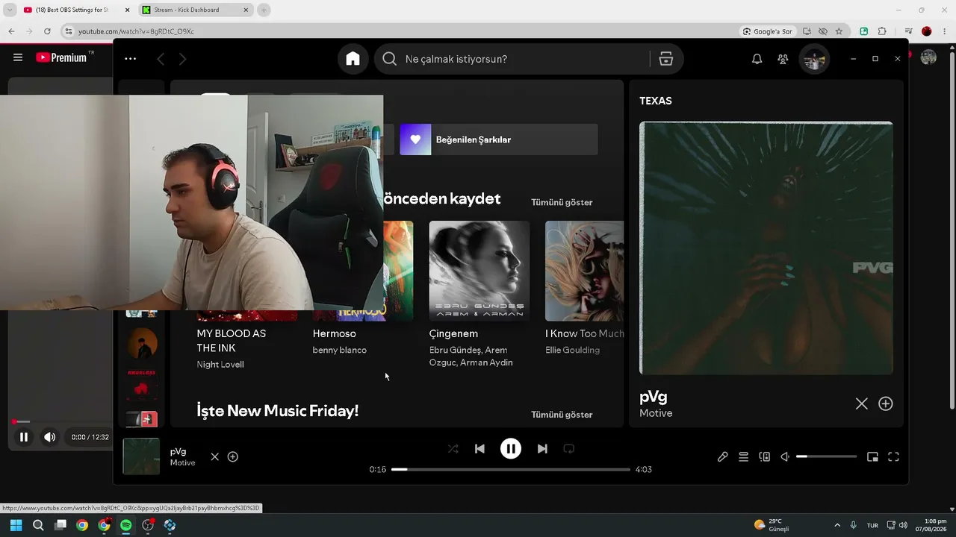Pause the Spotify track

click(x=511, y=449)
